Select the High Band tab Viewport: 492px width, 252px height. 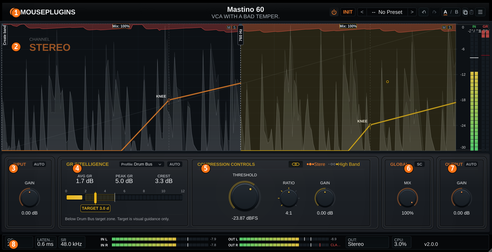pyautogui.click(x=345, y=164)
